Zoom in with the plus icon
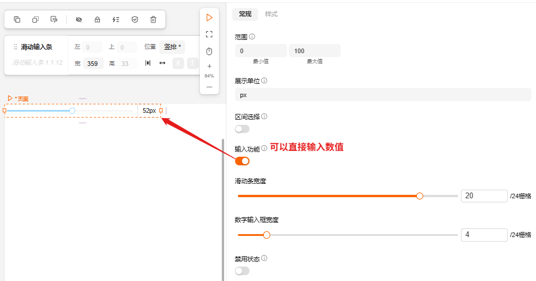 209,66
